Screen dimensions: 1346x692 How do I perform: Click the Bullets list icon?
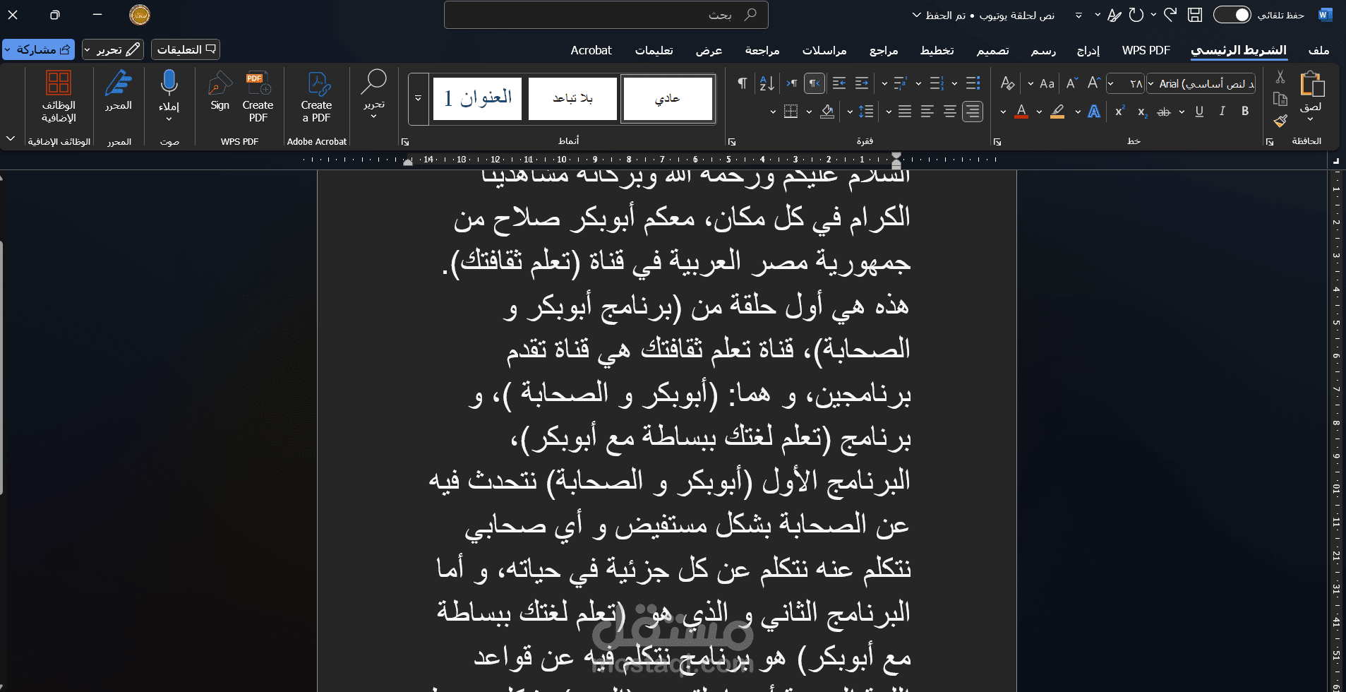point(973,83)
